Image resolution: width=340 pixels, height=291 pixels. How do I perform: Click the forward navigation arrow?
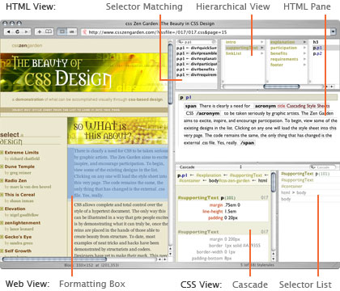tap(27, 32)
